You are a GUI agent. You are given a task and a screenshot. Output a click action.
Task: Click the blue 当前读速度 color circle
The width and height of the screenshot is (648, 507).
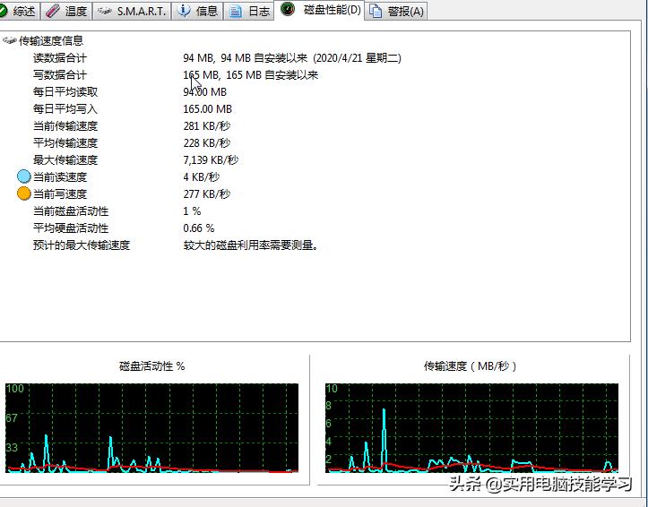pos(24,176)
